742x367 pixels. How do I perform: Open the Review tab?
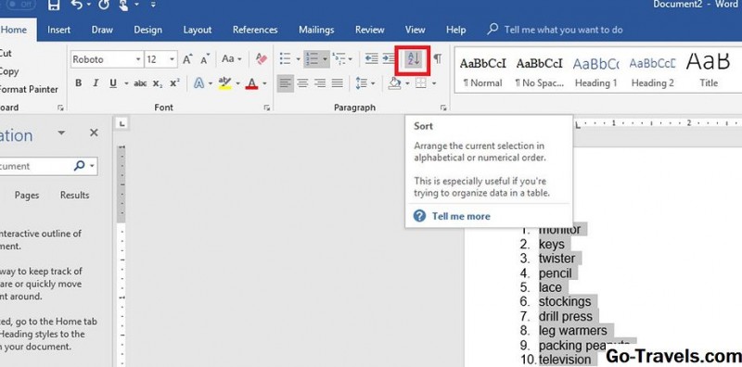pyautogui.click(x=369, y=30)
